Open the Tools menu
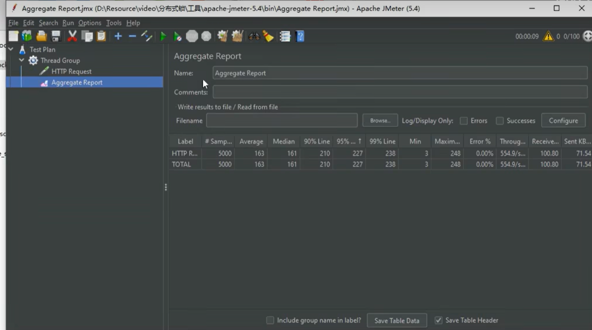 coord(114,23)
